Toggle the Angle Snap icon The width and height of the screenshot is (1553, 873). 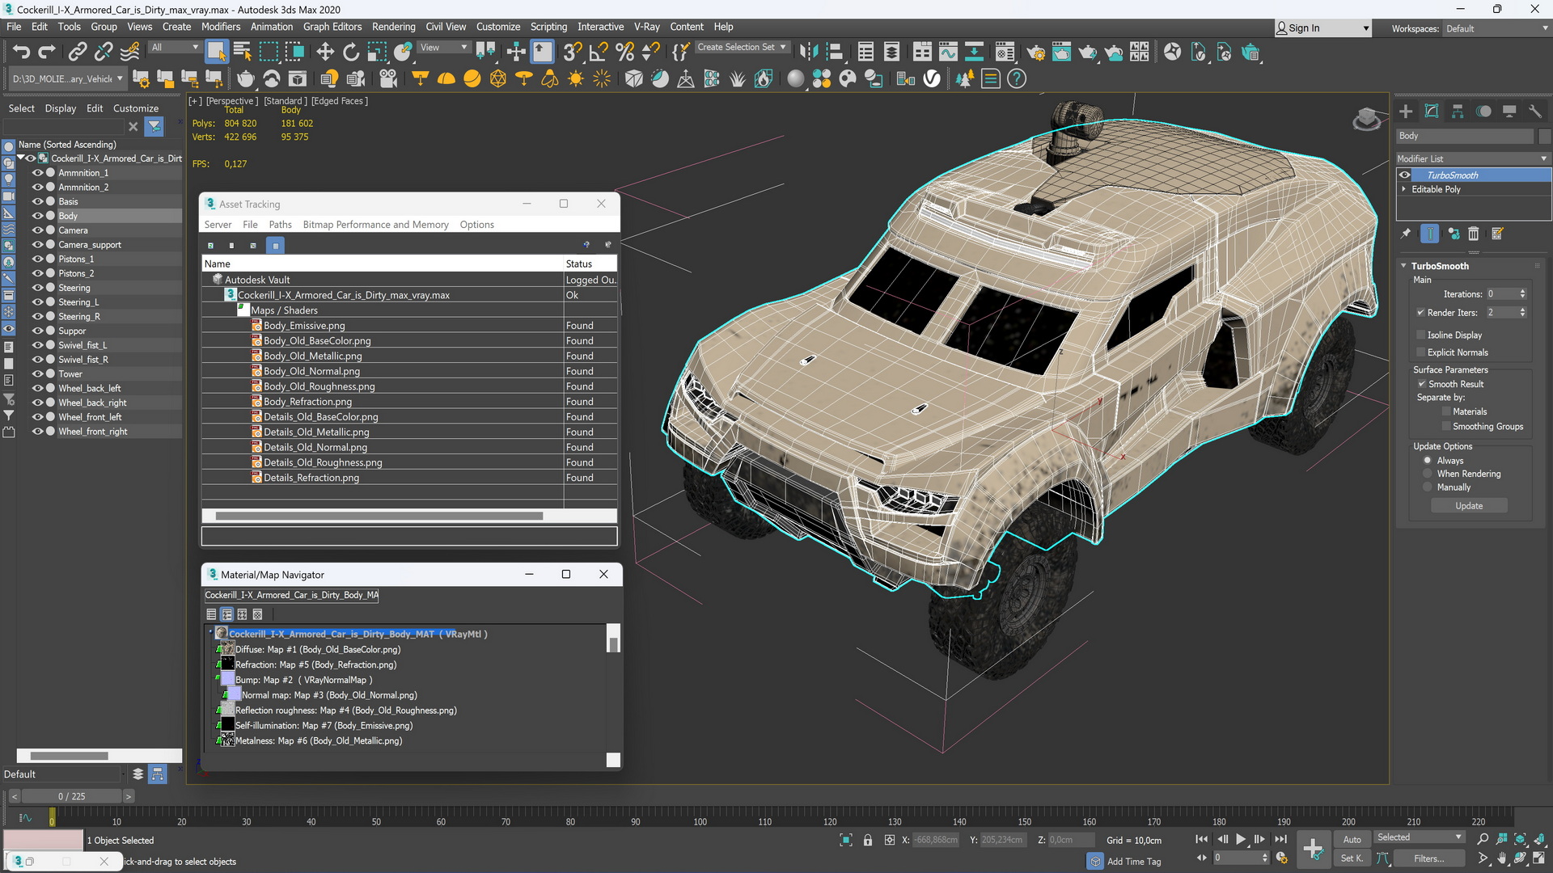[x=599, y=53]
